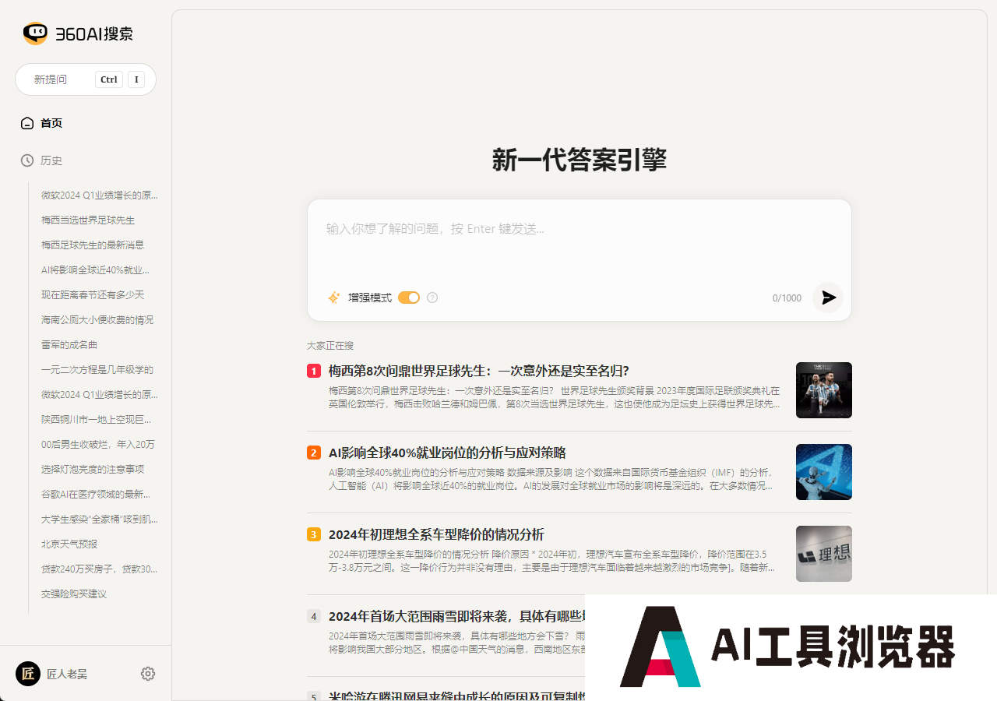
Task: Open trending topic 2024年首场大范围雨雪
Action: pyautogui.click(x=456, y=616)
